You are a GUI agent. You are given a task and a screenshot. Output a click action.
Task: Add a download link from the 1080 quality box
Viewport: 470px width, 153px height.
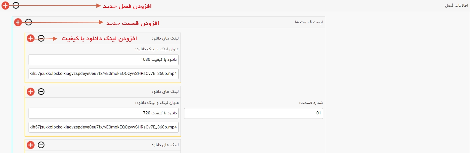coord(31,38)
